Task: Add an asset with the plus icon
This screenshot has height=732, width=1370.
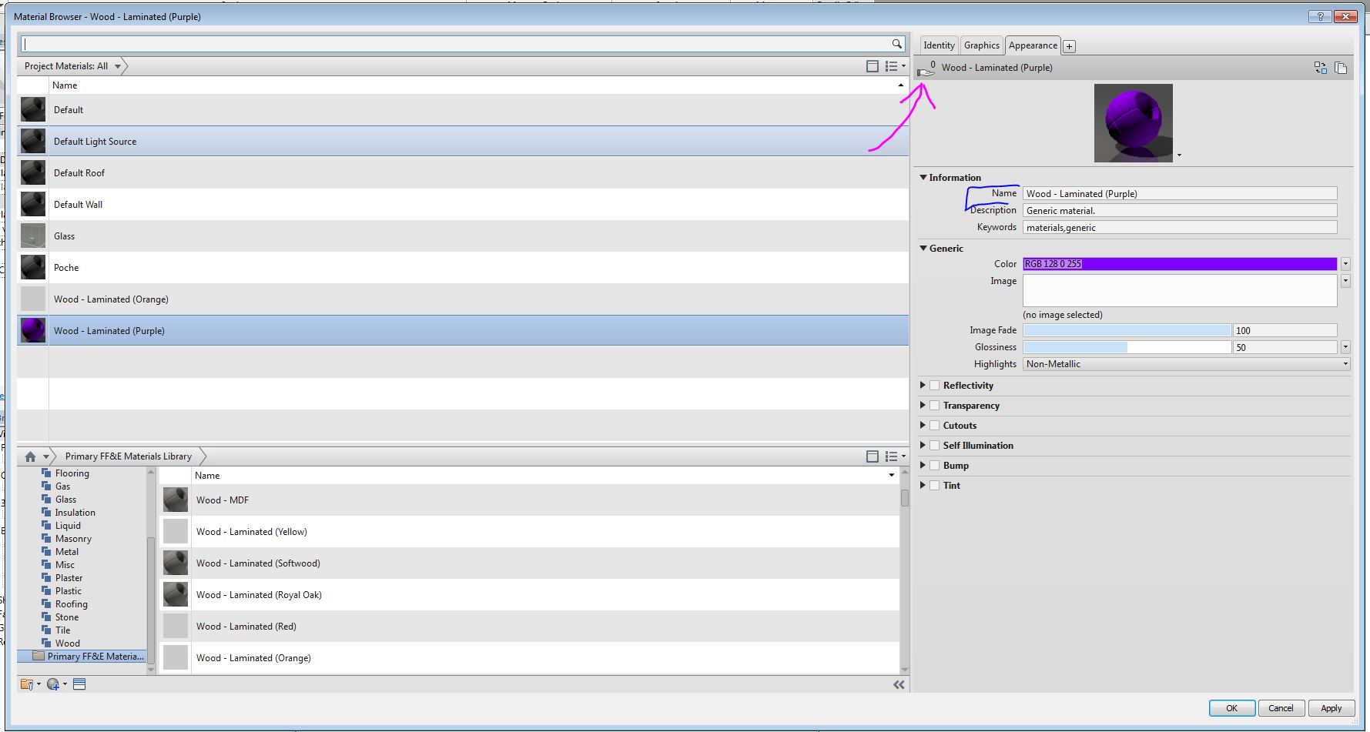Action: point(1069,46)
